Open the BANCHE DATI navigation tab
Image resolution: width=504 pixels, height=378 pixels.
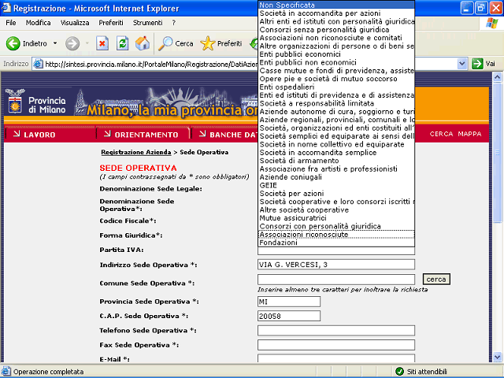tap(229, 135)
